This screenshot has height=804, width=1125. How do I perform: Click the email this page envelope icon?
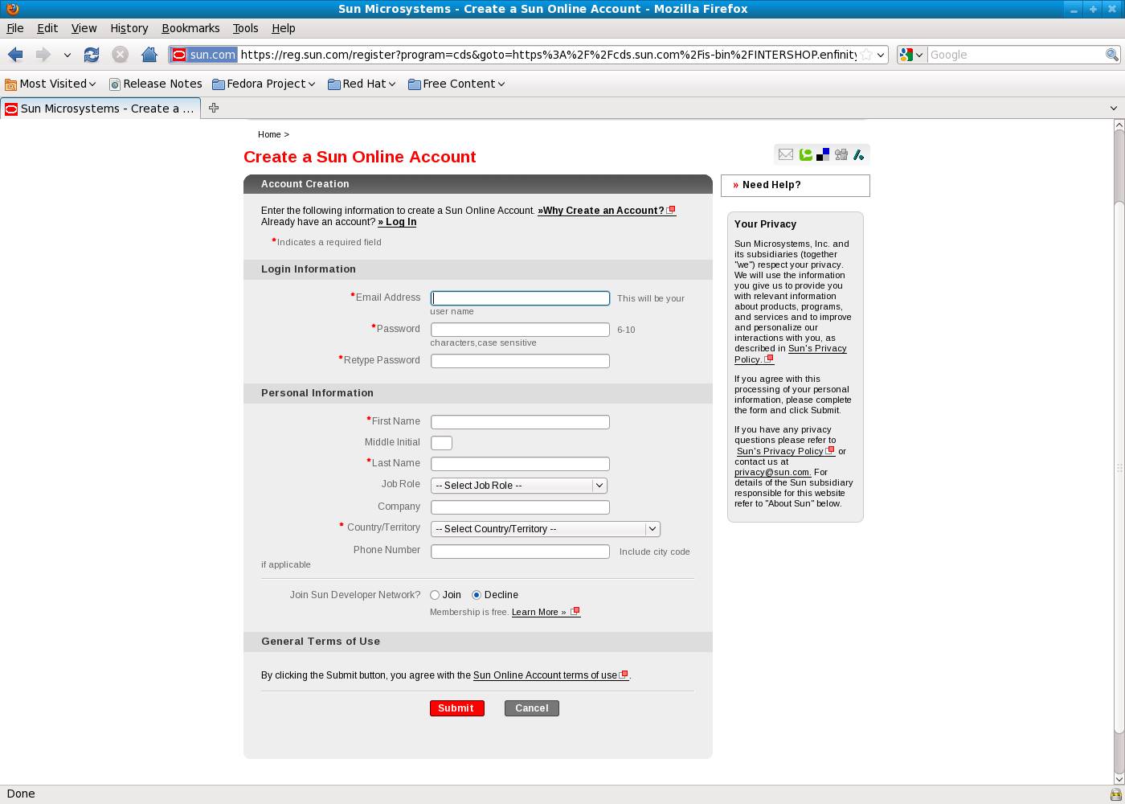pyautogui.click(x=786, y=154)
